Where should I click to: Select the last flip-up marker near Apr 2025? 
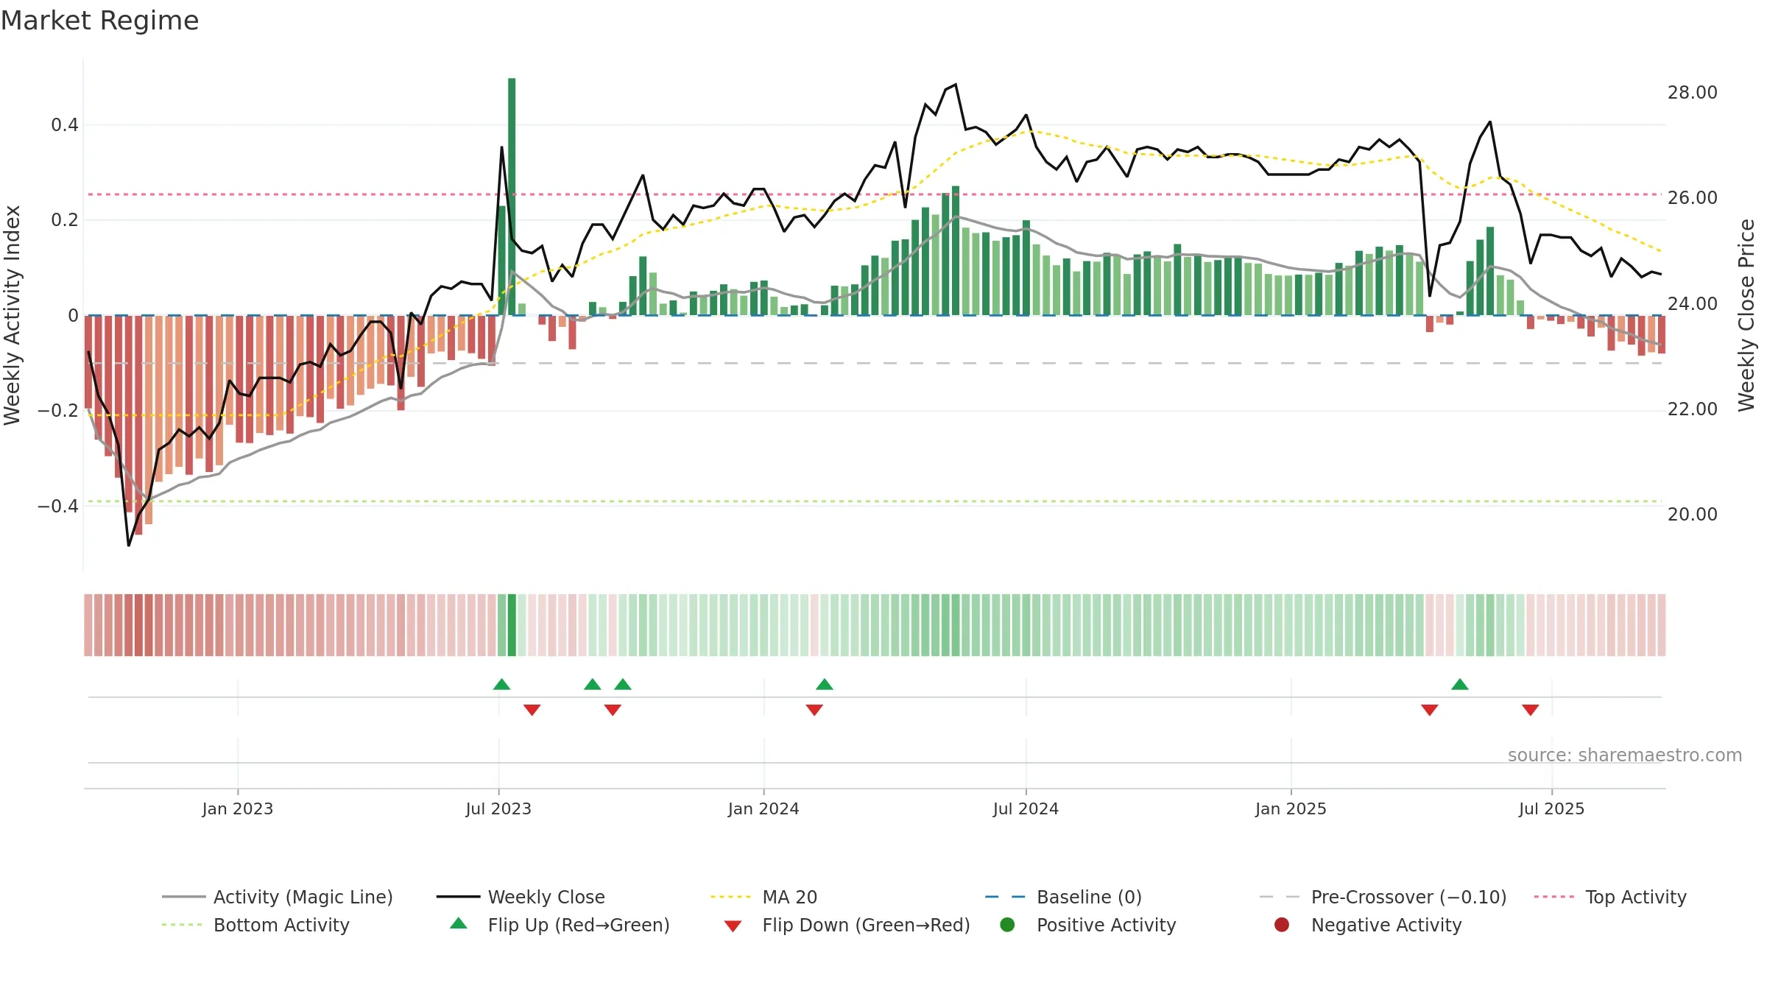pos(1460,684)
